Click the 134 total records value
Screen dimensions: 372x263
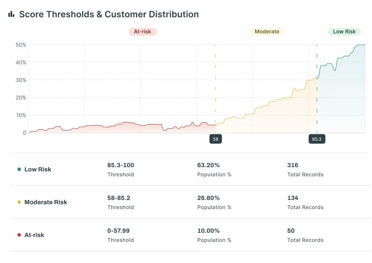point(293,198)
